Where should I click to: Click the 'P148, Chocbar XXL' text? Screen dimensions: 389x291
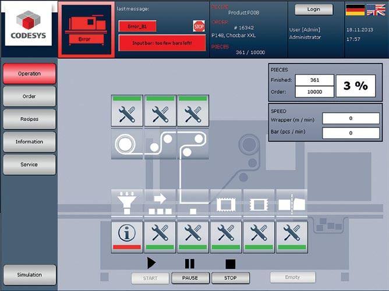(234, 36)
